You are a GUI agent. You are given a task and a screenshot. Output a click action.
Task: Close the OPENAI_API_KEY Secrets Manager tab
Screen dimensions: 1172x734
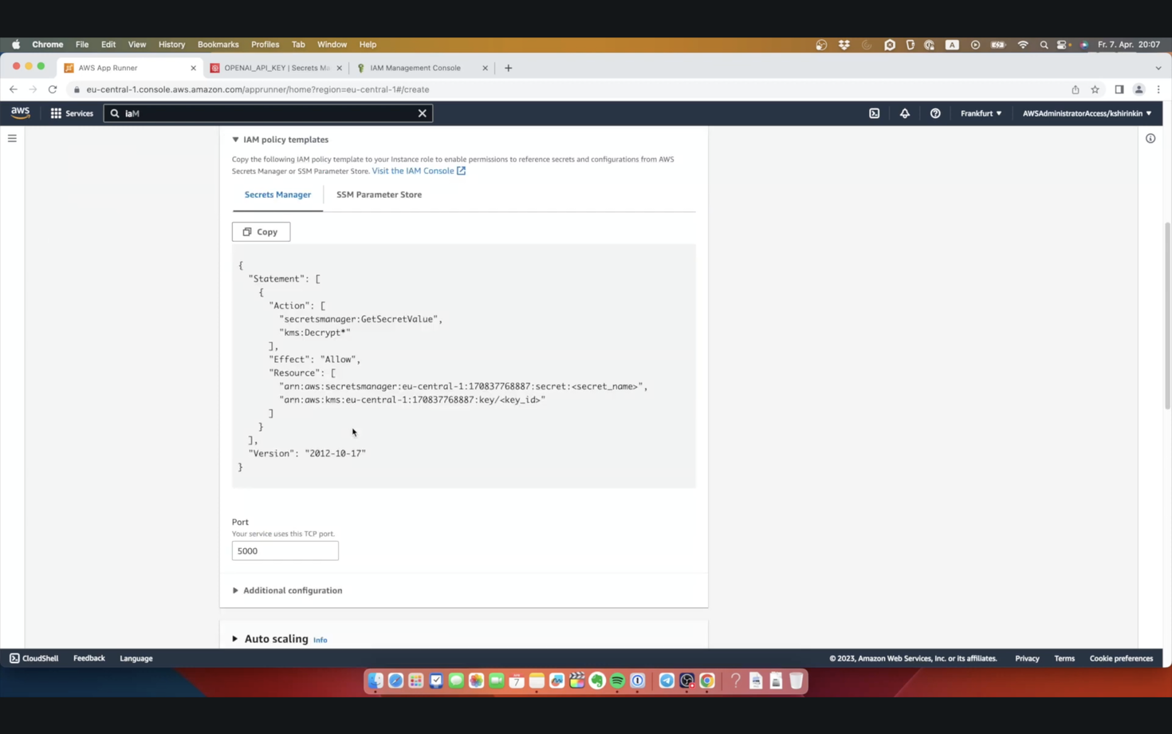(x=339, y=68)
